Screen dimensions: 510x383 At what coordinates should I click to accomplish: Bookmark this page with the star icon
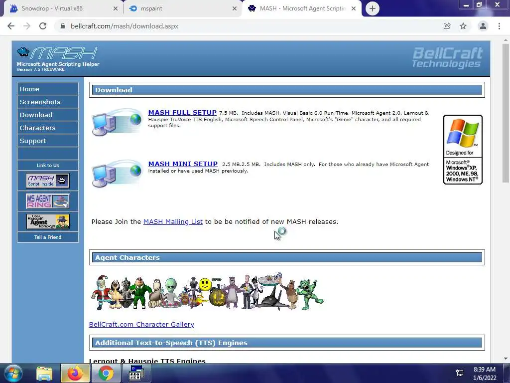point(463,26)
